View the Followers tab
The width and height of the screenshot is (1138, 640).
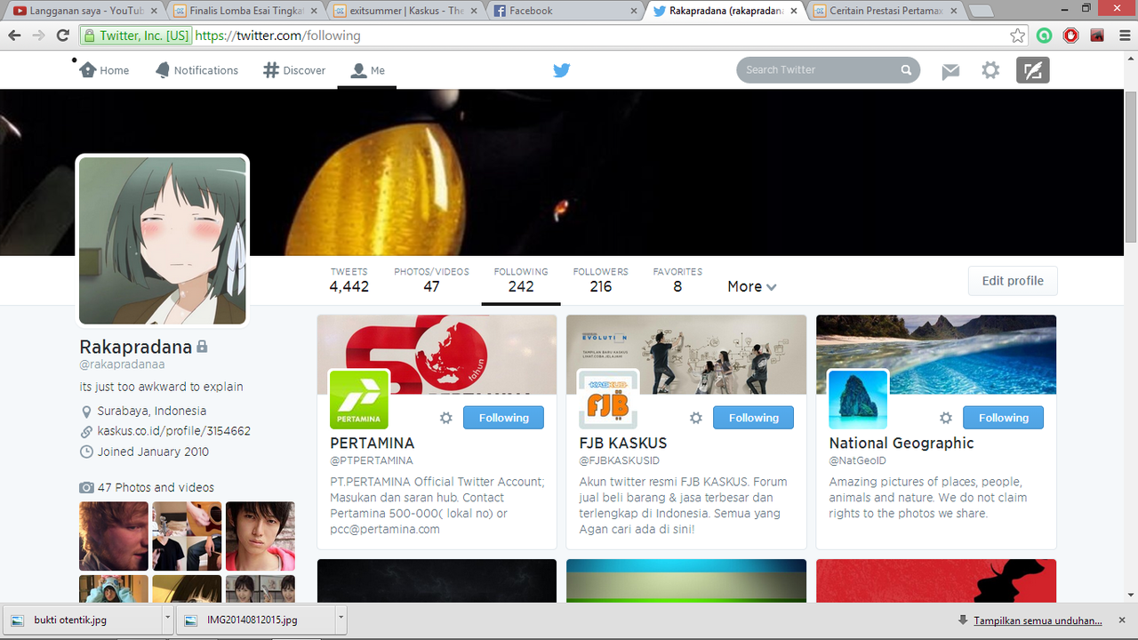point(601,280)
